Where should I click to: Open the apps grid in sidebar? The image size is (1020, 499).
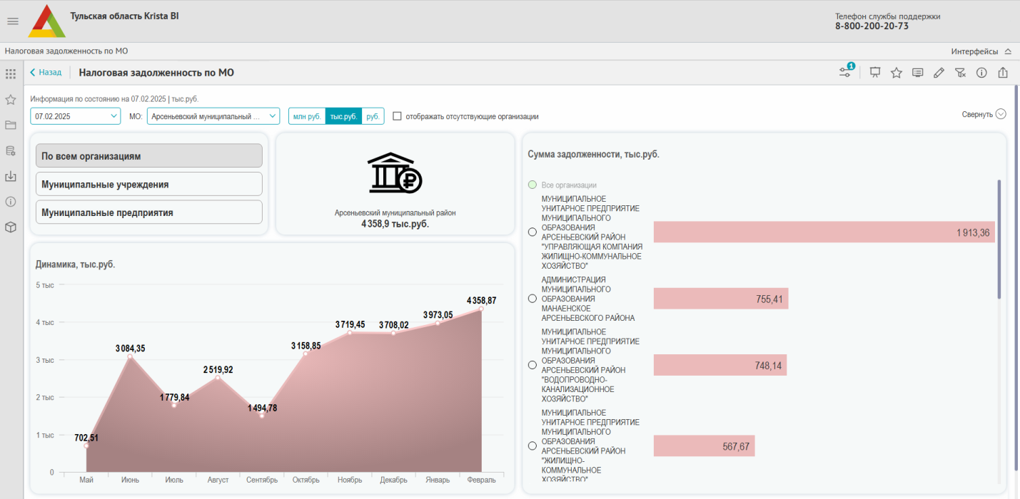[x=11, y=73]
